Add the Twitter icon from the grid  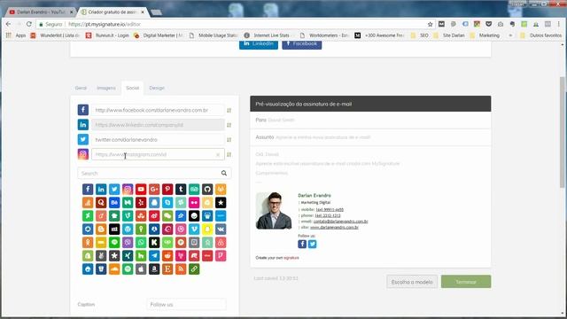pos(114,189)
